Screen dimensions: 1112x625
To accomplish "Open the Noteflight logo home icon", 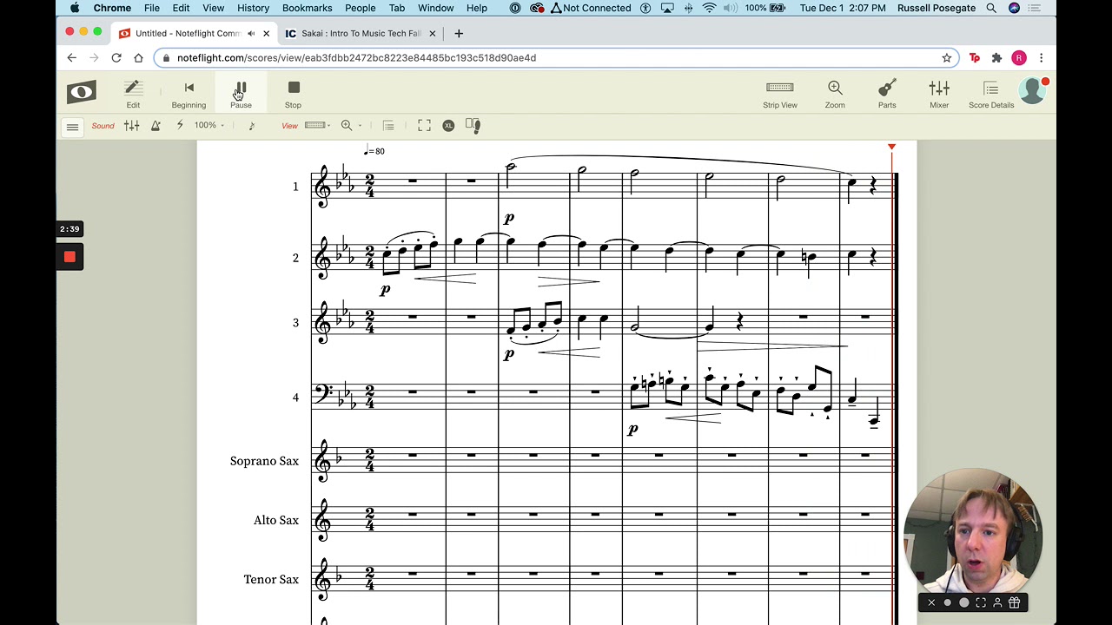I will click(82, 92).
